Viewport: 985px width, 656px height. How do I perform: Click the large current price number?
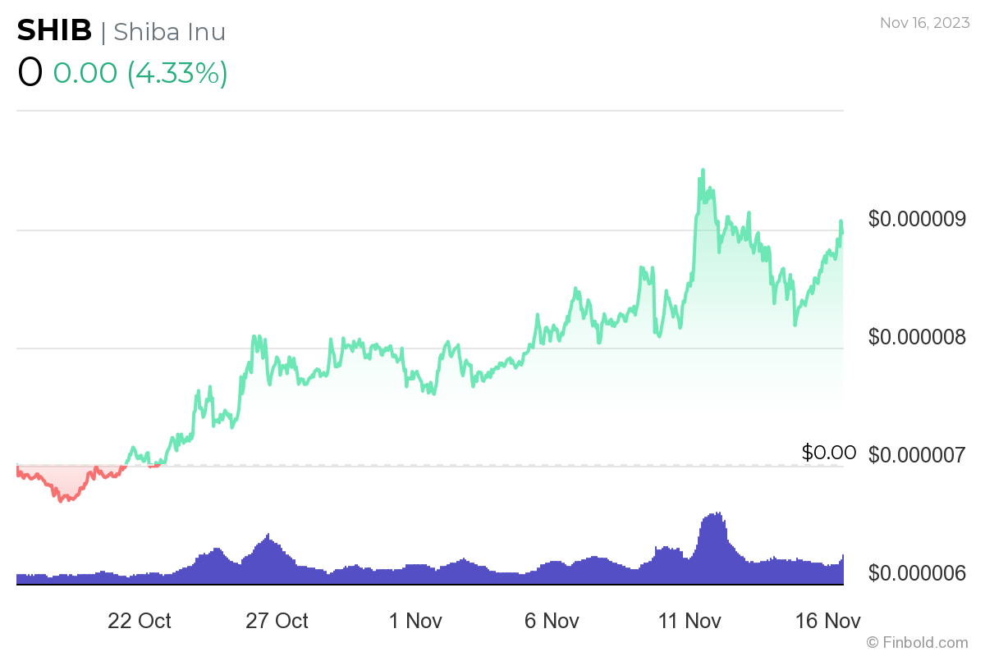tap(30, 72)
